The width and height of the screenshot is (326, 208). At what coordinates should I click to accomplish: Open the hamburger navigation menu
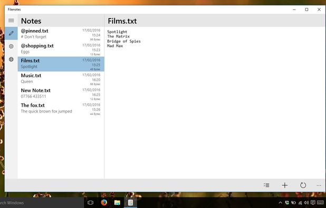[x=11, y=21]
